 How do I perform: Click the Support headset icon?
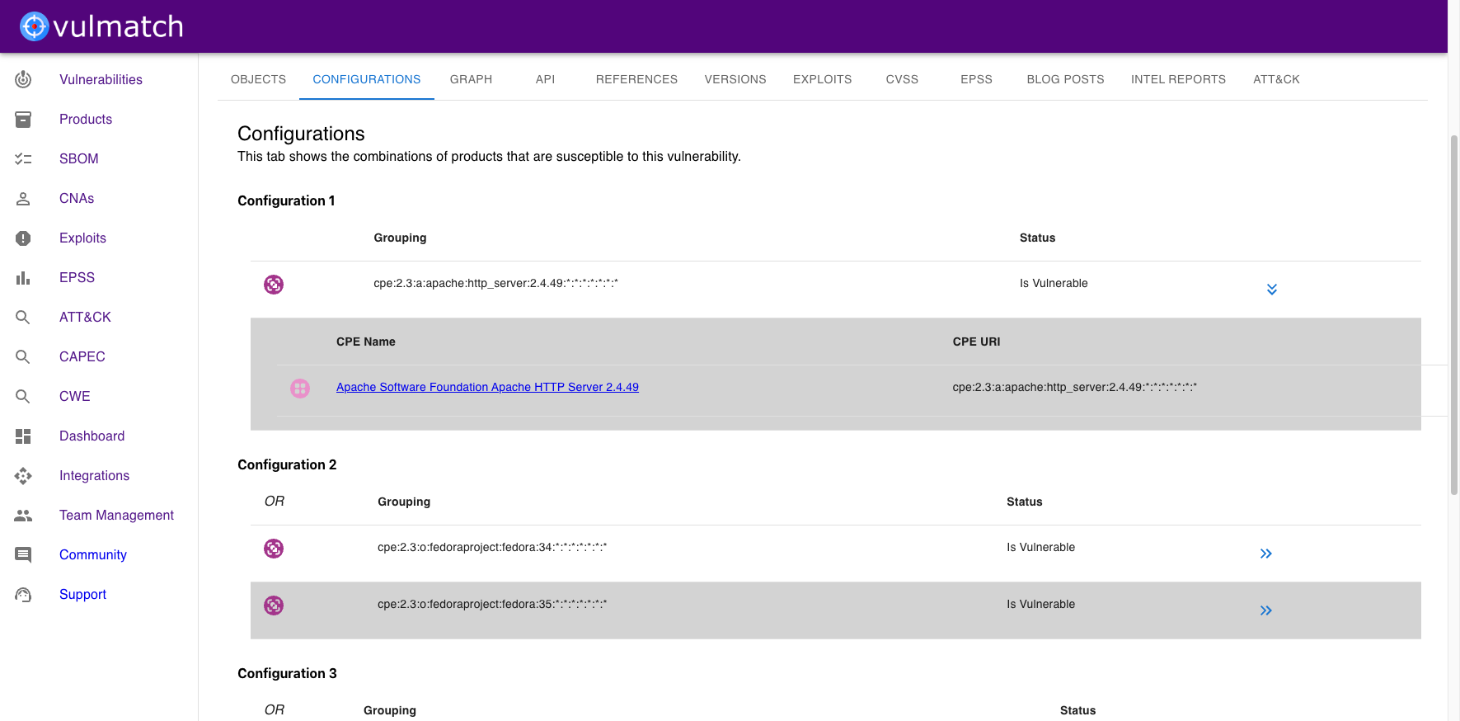point(23,595)
